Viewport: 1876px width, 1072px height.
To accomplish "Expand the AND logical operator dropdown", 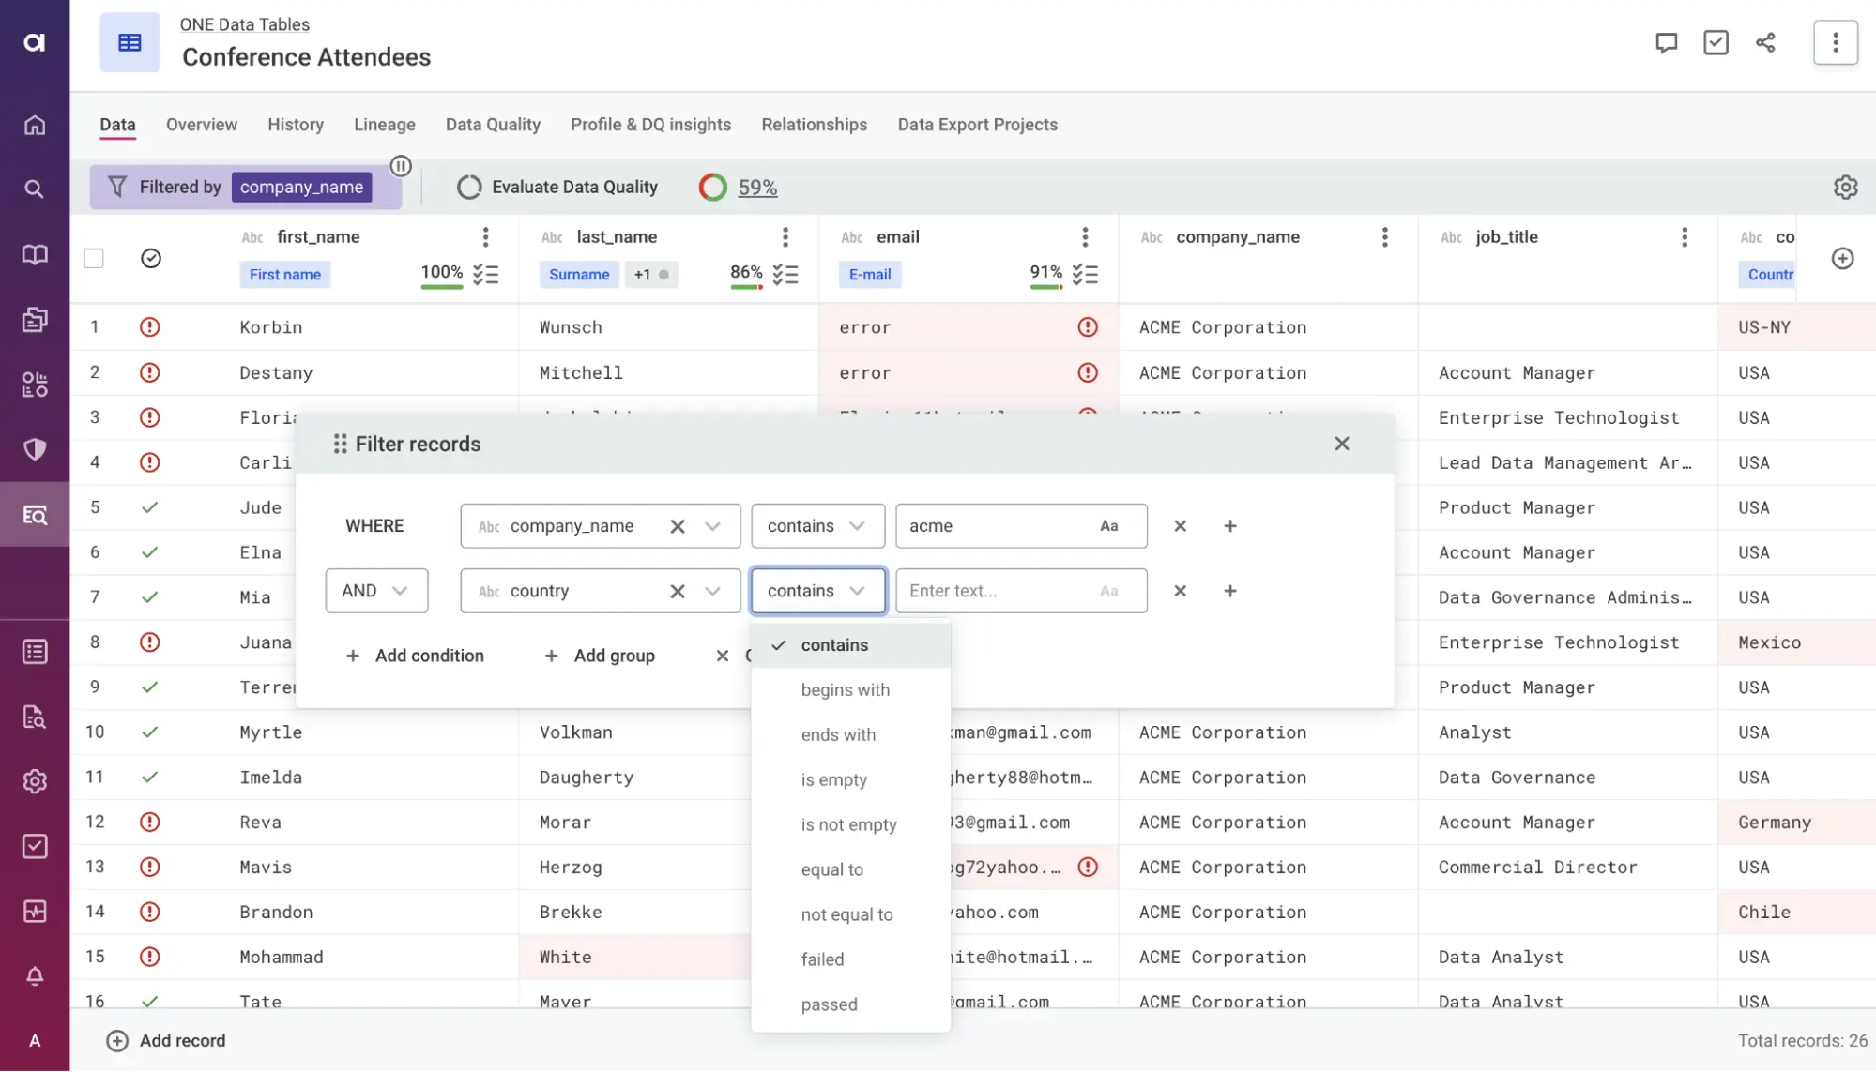I will (x=375, y=590).
